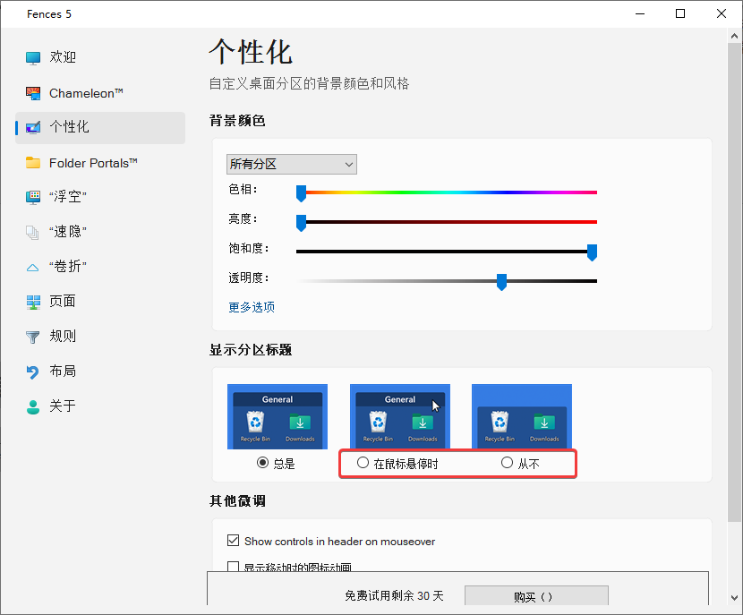Minimize the Fences 5 window
The width and height of the screenshot is (743, 615).
coord(640,13)
